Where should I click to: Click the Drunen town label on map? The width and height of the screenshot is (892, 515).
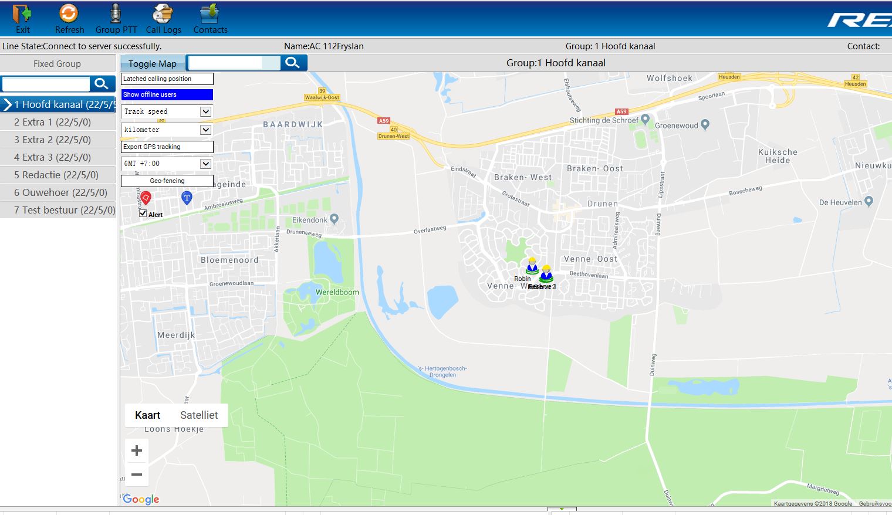(603, 204)
